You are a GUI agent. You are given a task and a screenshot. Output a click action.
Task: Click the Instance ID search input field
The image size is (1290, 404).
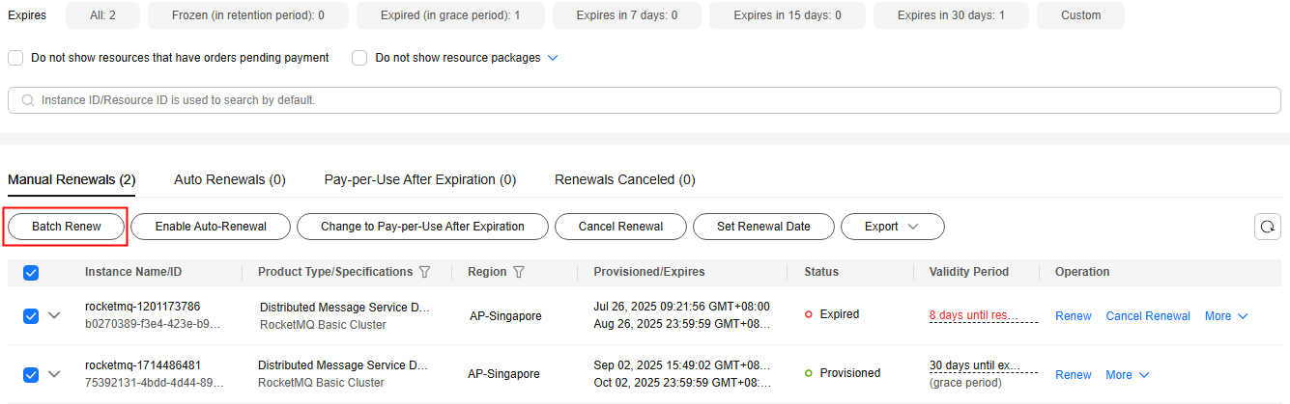click(x=645, y=100)
